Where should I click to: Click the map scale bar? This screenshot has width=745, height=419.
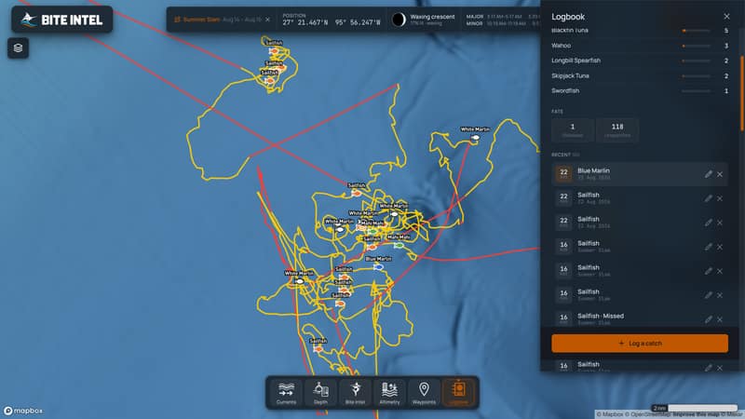tap(694, 408)
